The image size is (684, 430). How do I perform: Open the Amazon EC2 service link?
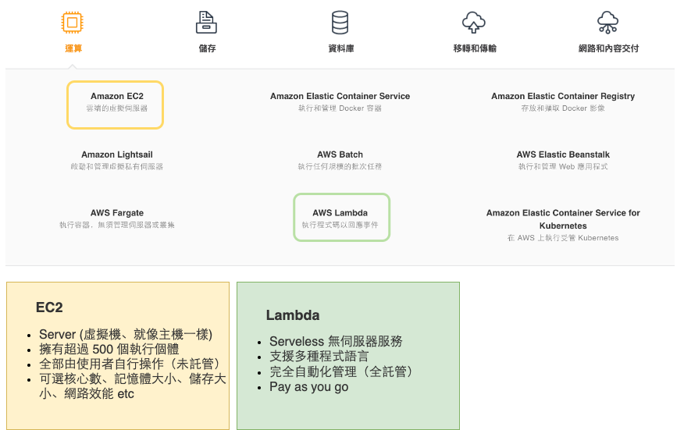coord(117,96)
